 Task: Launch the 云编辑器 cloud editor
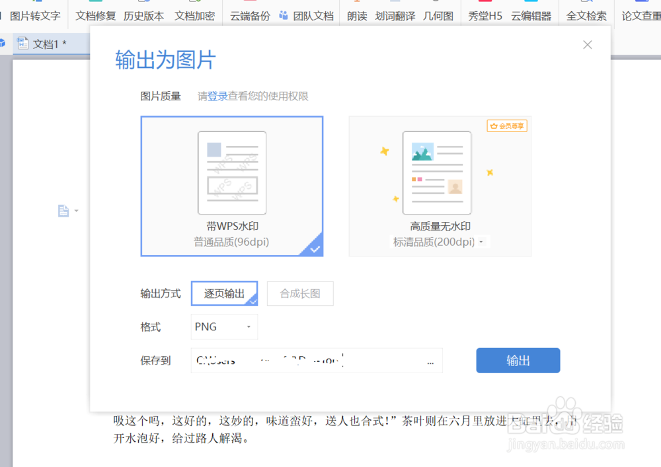click(x=531, y=16)
